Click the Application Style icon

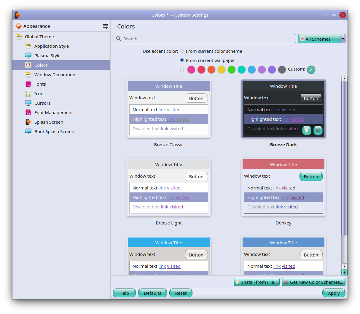pyautogui.click(x=28, y=46)
